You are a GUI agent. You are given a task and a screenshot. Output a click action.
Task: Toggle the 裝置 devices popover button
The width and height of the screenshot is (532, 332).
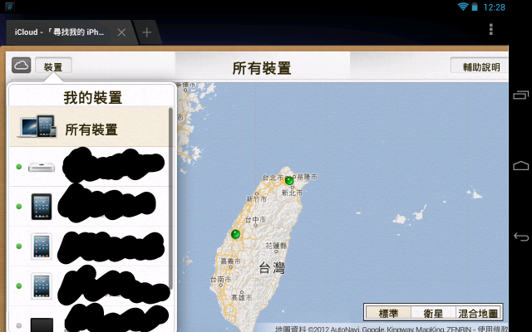53,66
